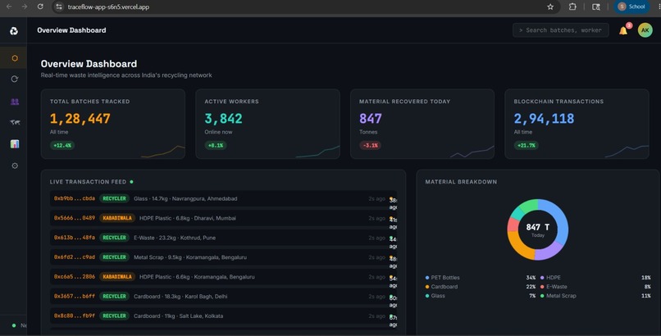Open the browser three-dot menu
Image resolution: width=661 pixels, height=336 pixels.
tap(659, 7)
